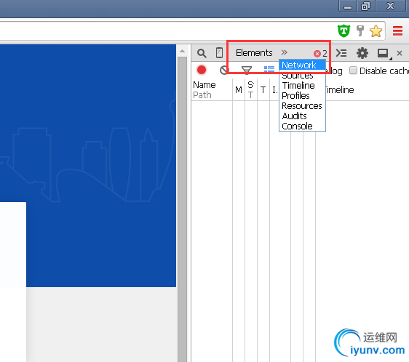Screen dimensions: 409x362
Task: Bookmark the page with the star icon
Action: coord(376,31)
